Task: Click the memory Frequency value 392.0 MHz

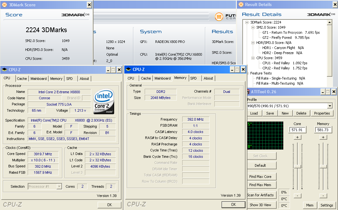Action: click(x=196, y=119)
